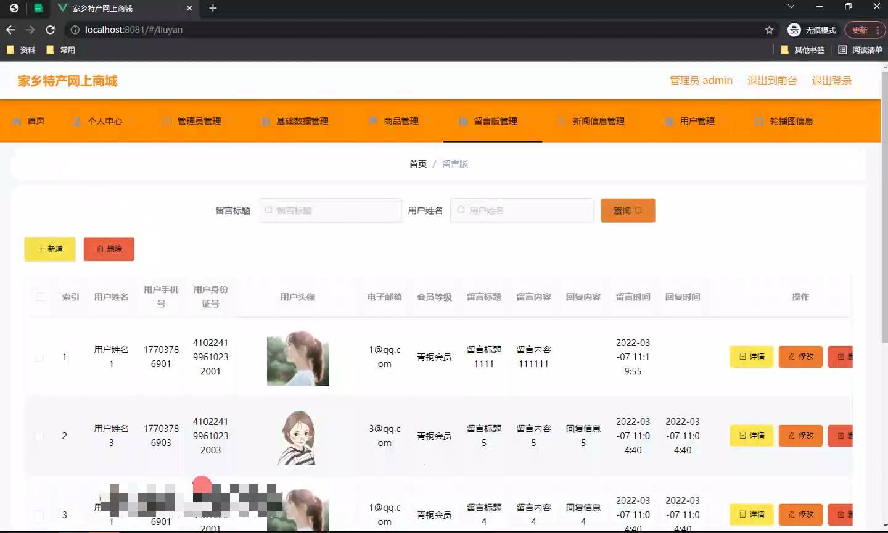Click the 用户姓名 search input field

tap(522, 210)
